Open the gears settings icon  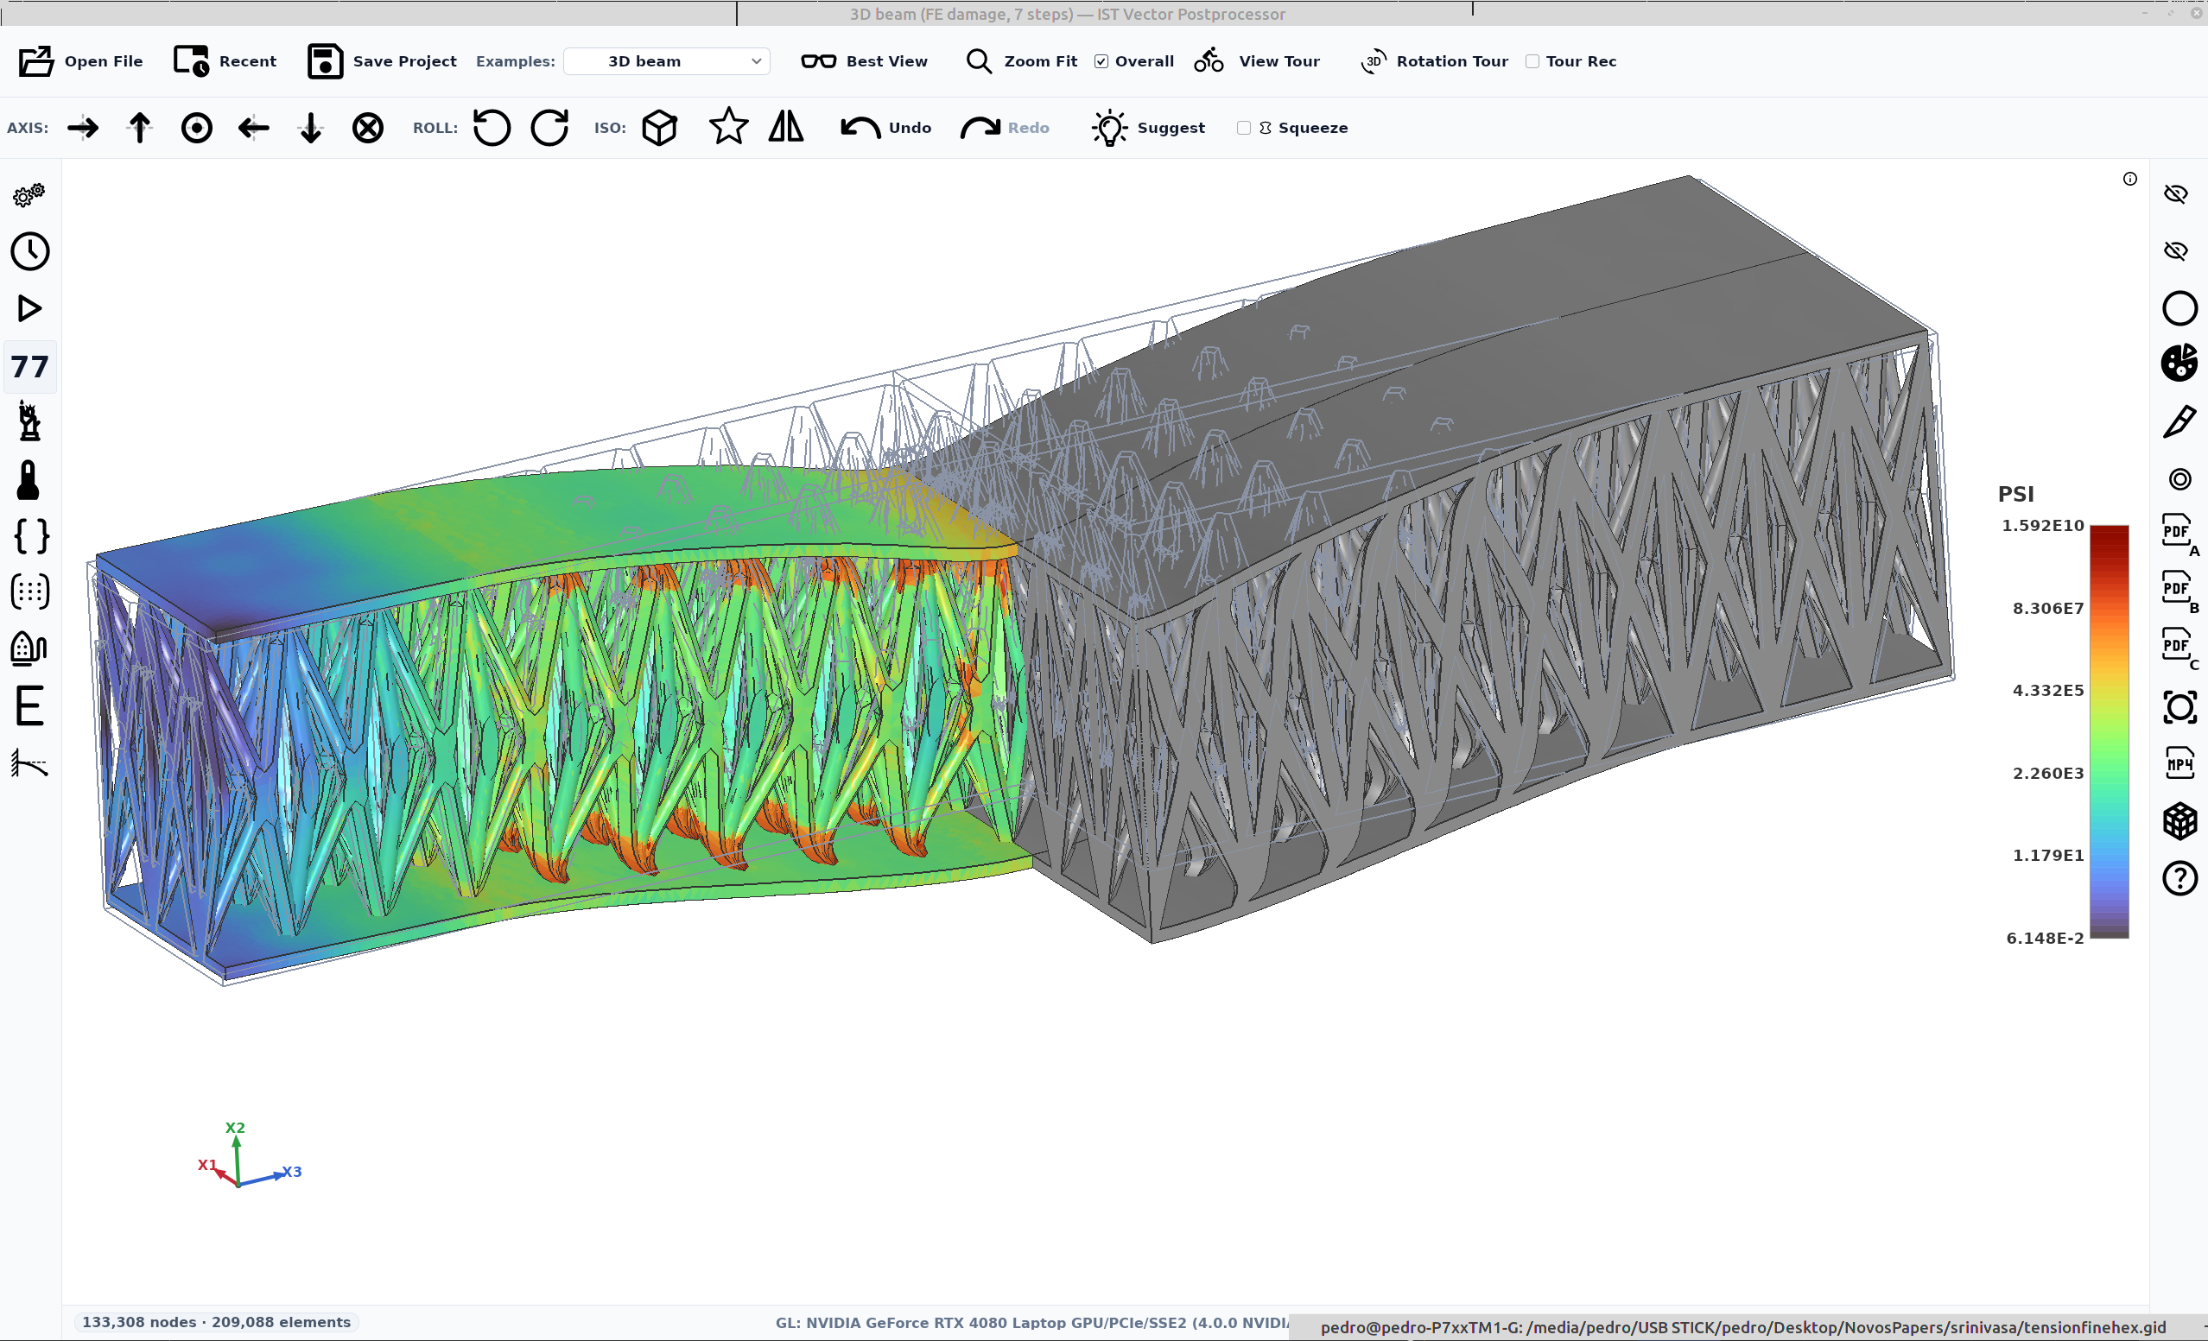(x=29, y=194)
